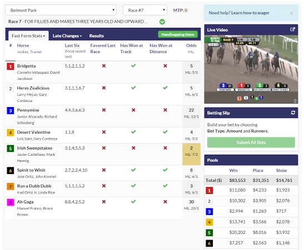The width and height of the screenshot is (304, 250).
Task: Select Irish Sweepstakes' green number 5 badge
Action: click(x=10, y=149)
